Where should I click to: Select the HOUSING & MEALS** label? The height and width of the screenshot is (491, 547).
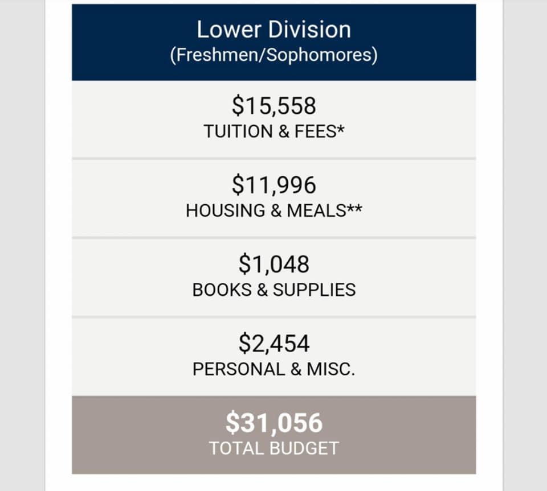point(274,211)
